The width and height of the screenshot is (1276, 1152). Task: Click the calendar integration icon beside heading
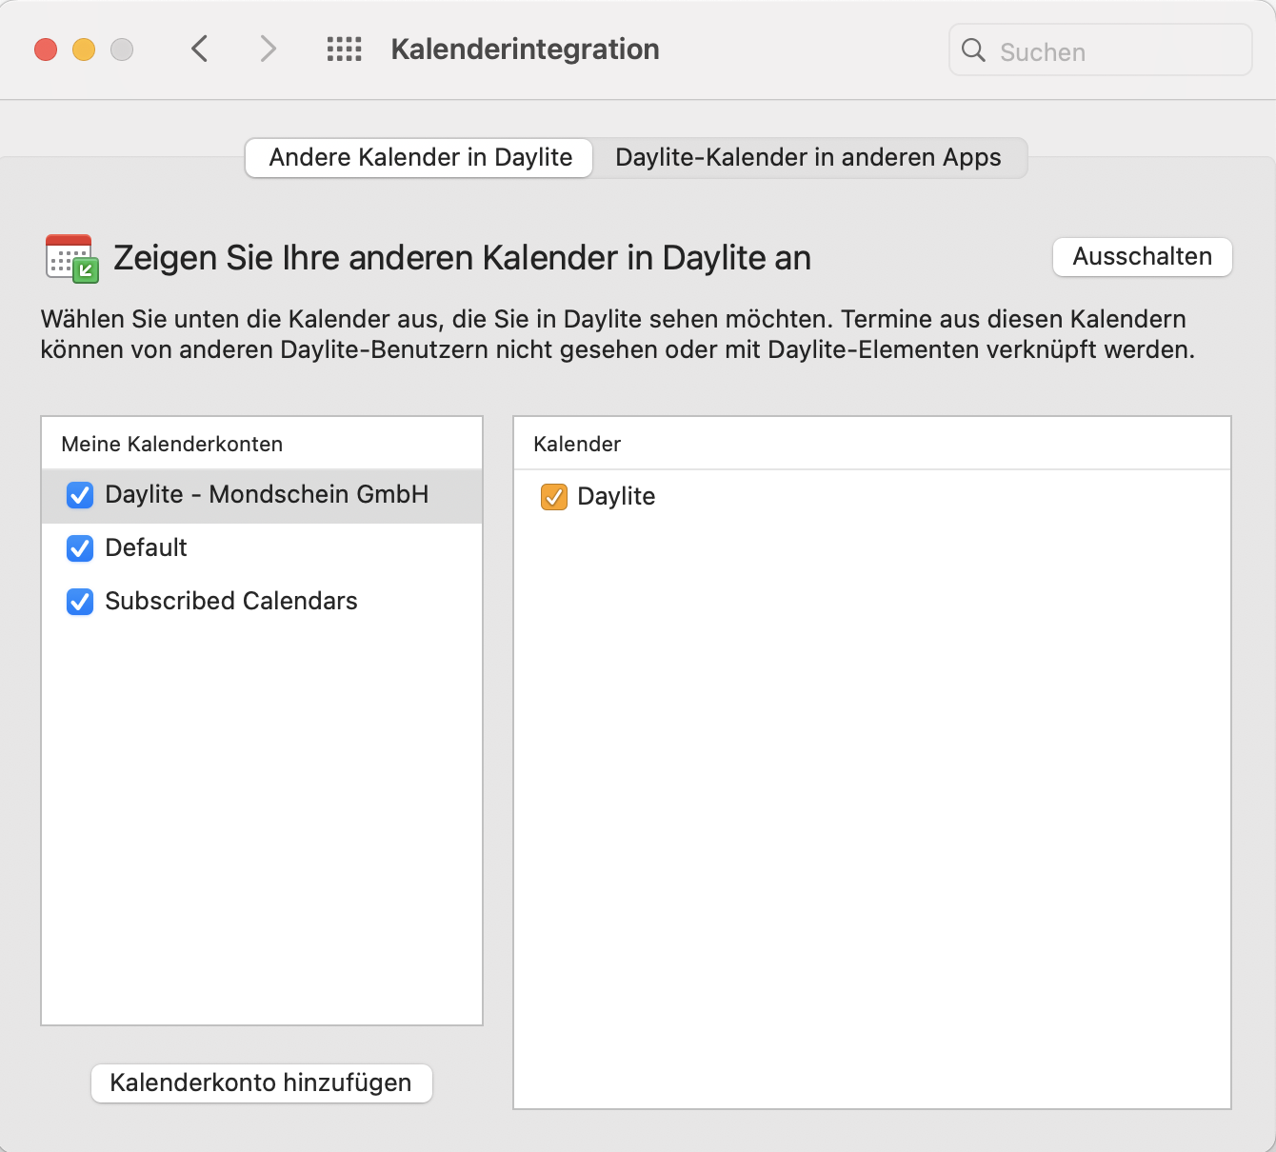(72, 258)
